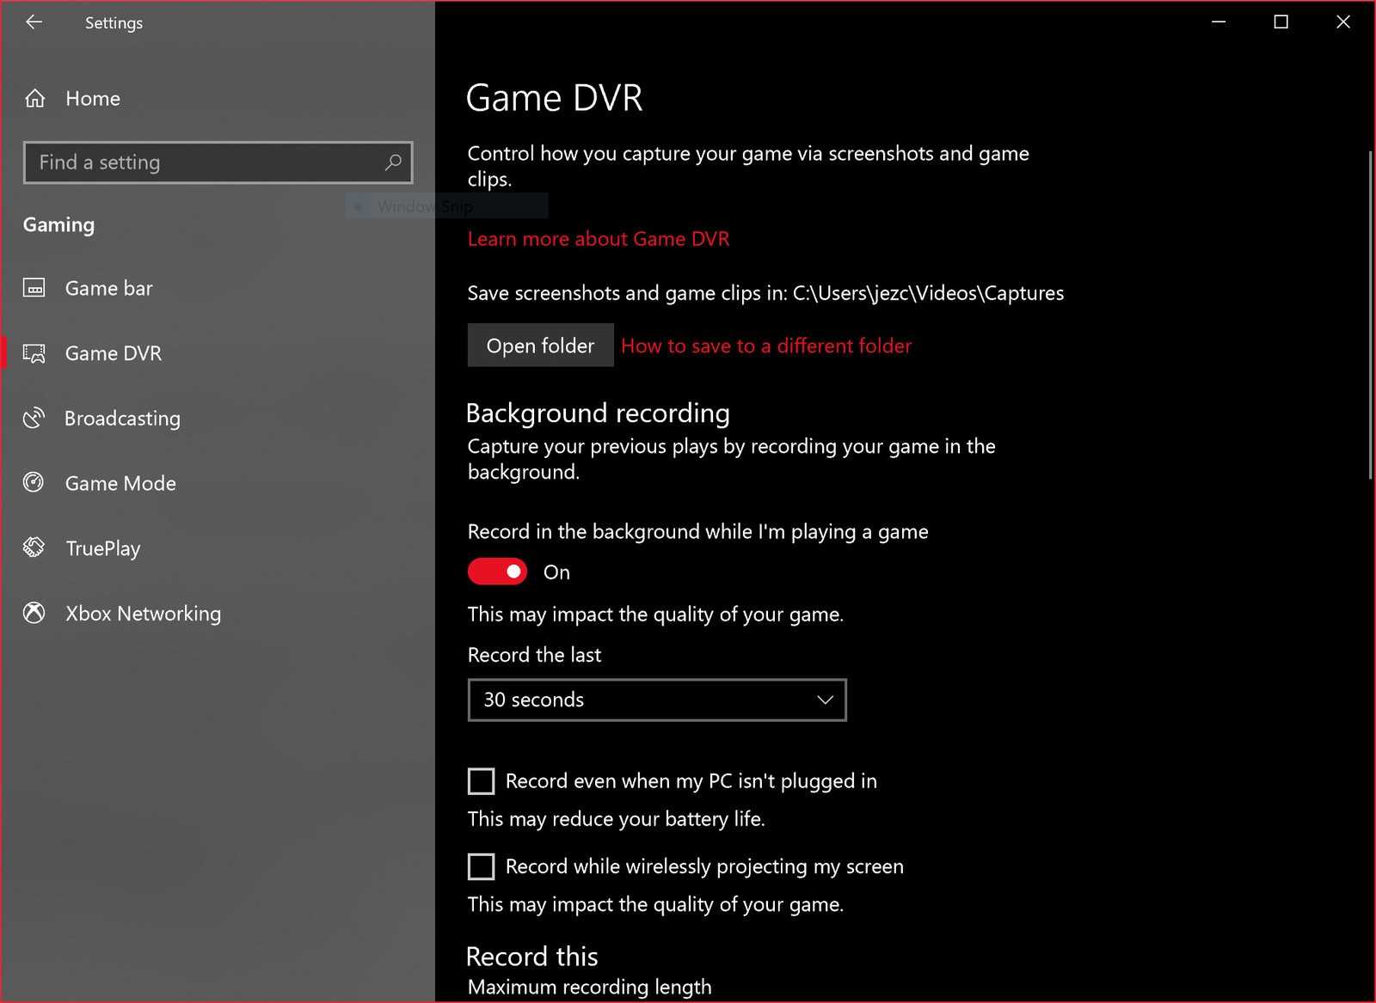Click the Xbox Networking icon
The width and height of the screenshot is (1376, 1003).
tap(34, 613)
